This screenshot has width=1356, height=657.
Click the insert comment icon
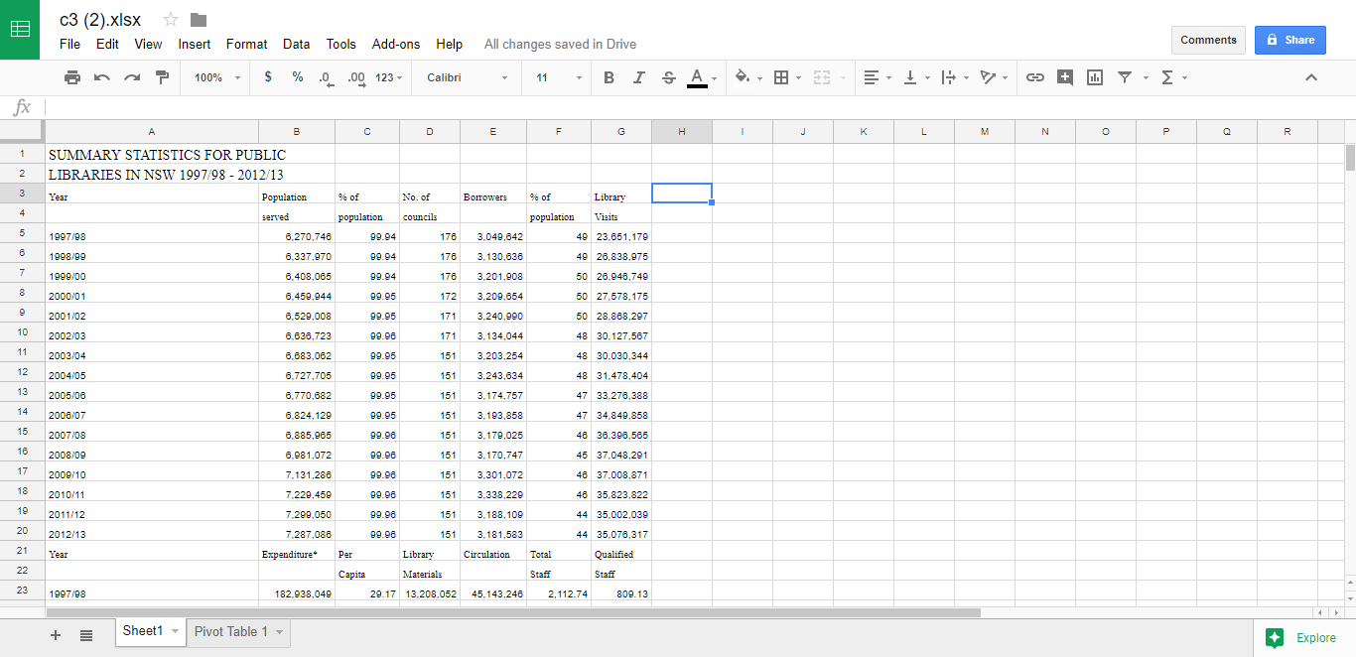1065,77
